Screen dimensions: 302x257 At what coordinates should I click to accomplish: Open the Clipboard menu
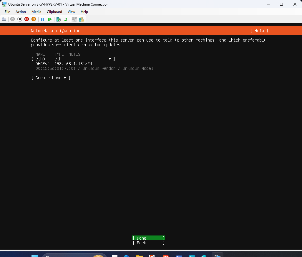tap(54, 12)
